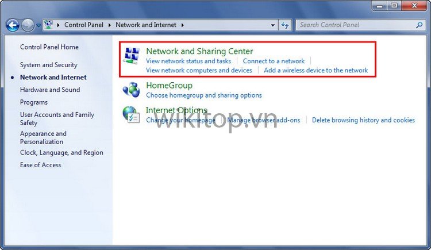Viewport: 431px width, 250px height.
Task: Open the recent pages dropdown arrow
Action: tap(39, 25)
